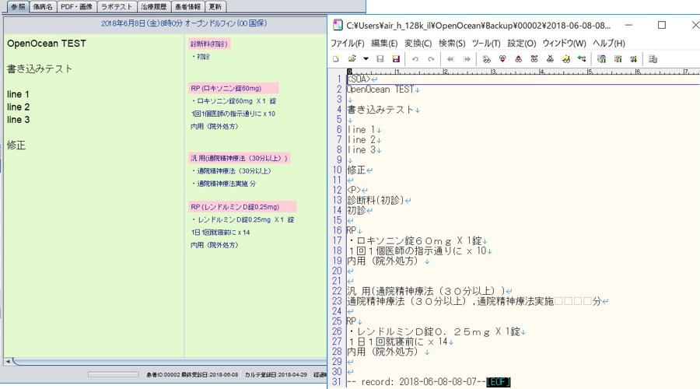Image resolution: width=700 pixels, height=389 pixels.
Task: Click the progress bar in the status bar
Action: pos(113,375)
